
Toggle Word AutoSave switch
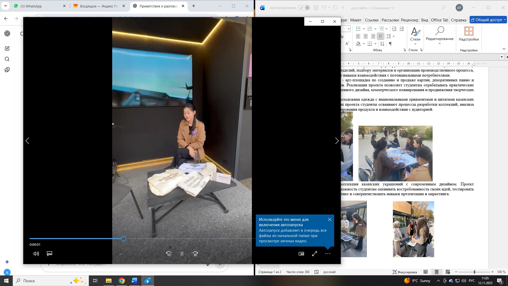(x=304, y=8)
